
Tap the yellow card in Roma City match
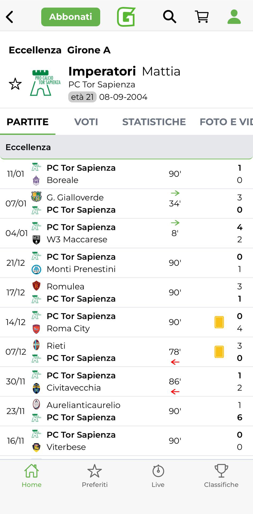point(219,322)
